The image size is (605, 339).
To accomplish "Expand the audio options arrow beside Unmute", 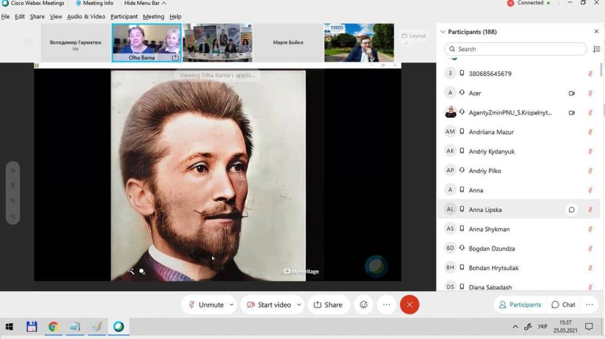I will tap(232, 305).
